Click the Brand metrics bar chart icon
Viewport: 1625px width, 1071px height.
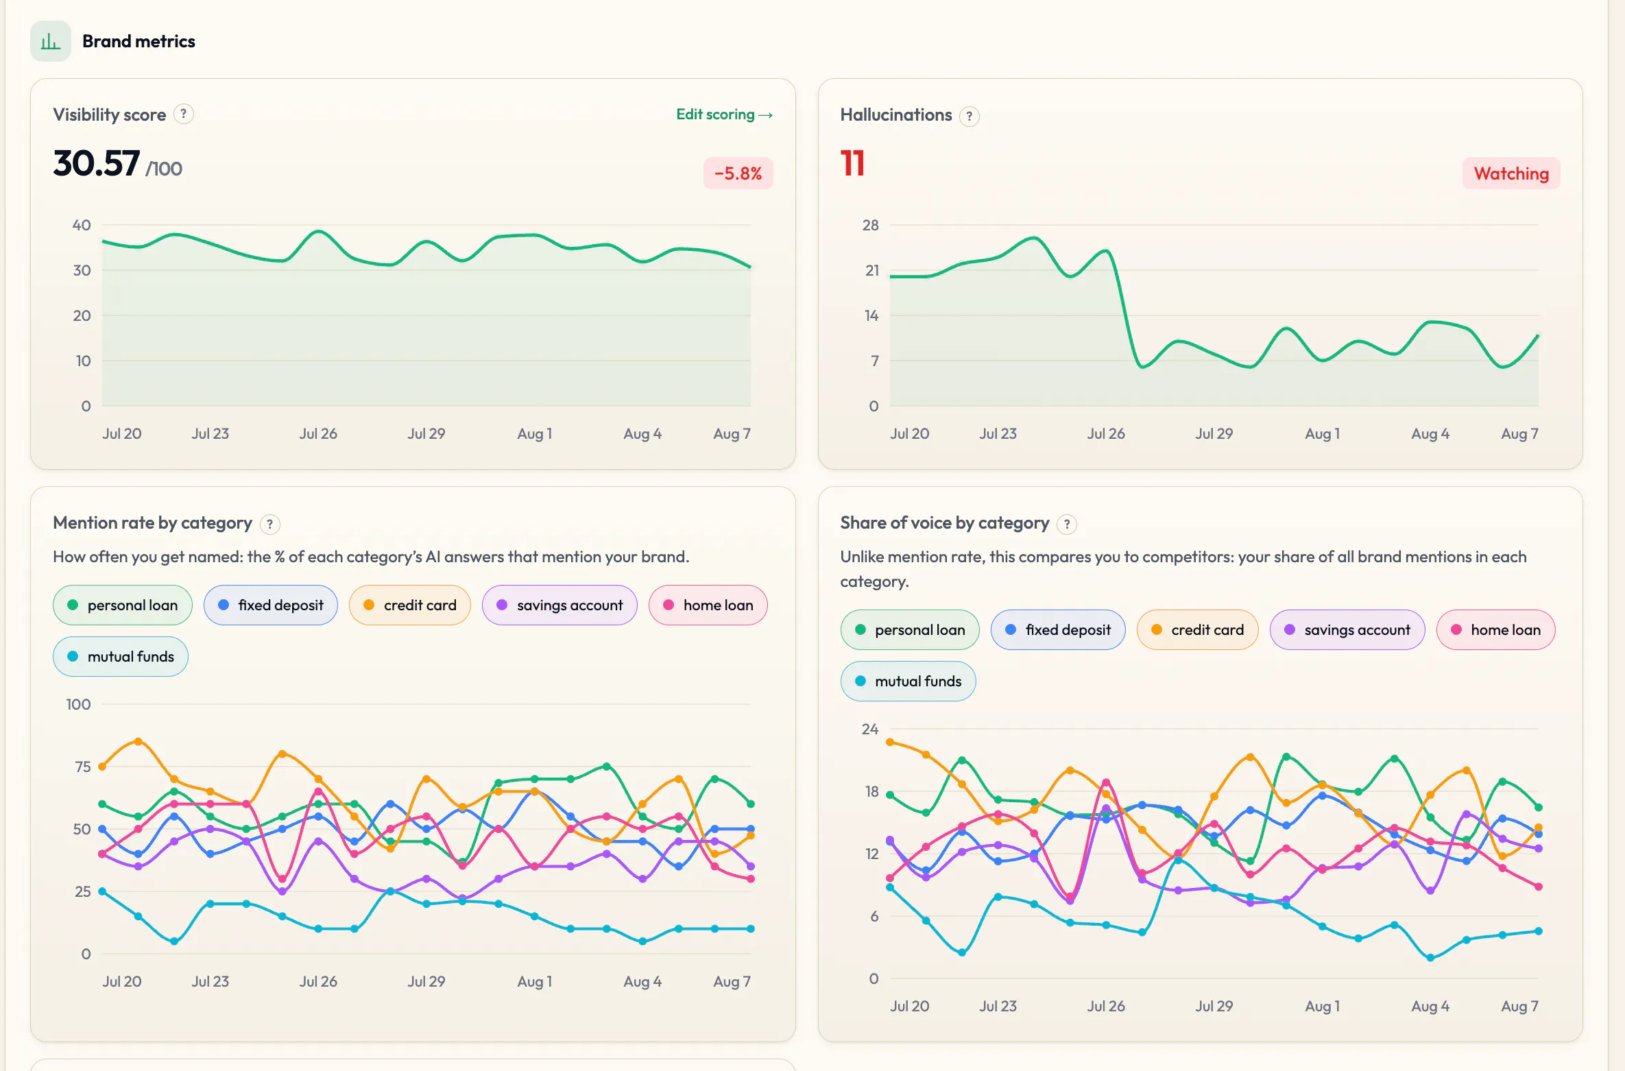click(x=51, y=41)
